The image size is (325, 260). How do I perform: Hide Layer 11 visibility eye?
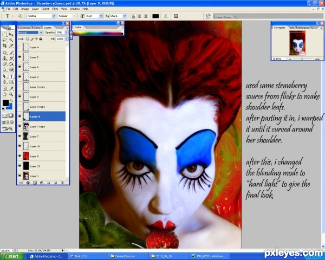pos(19,166)
